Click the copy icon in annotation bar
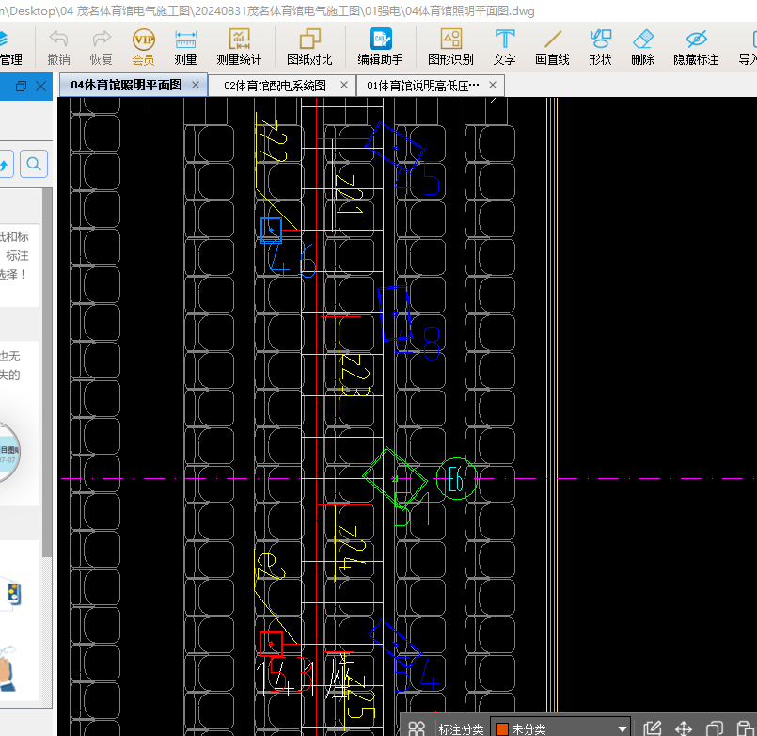The height and width of the screenshot is (736, 757). pyautogui.click(x=715, y=728)
